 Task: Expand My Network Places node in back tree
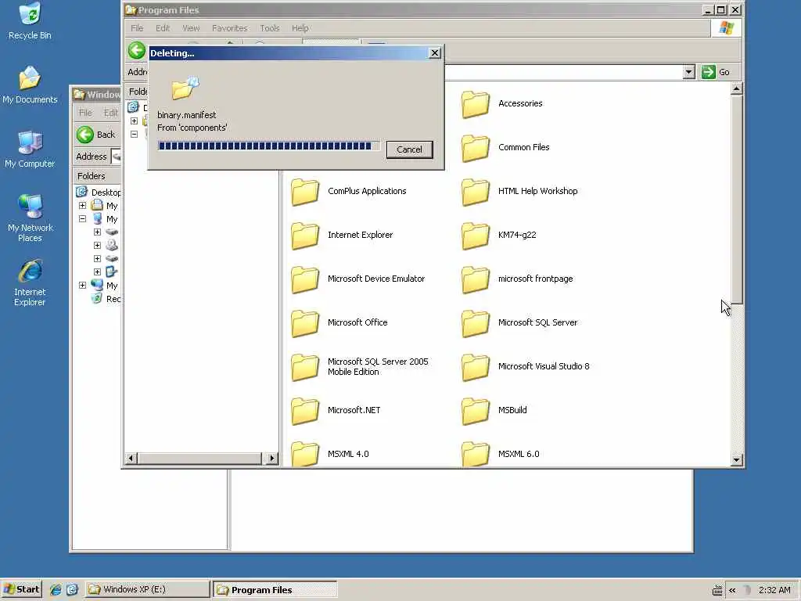(82, 285)
